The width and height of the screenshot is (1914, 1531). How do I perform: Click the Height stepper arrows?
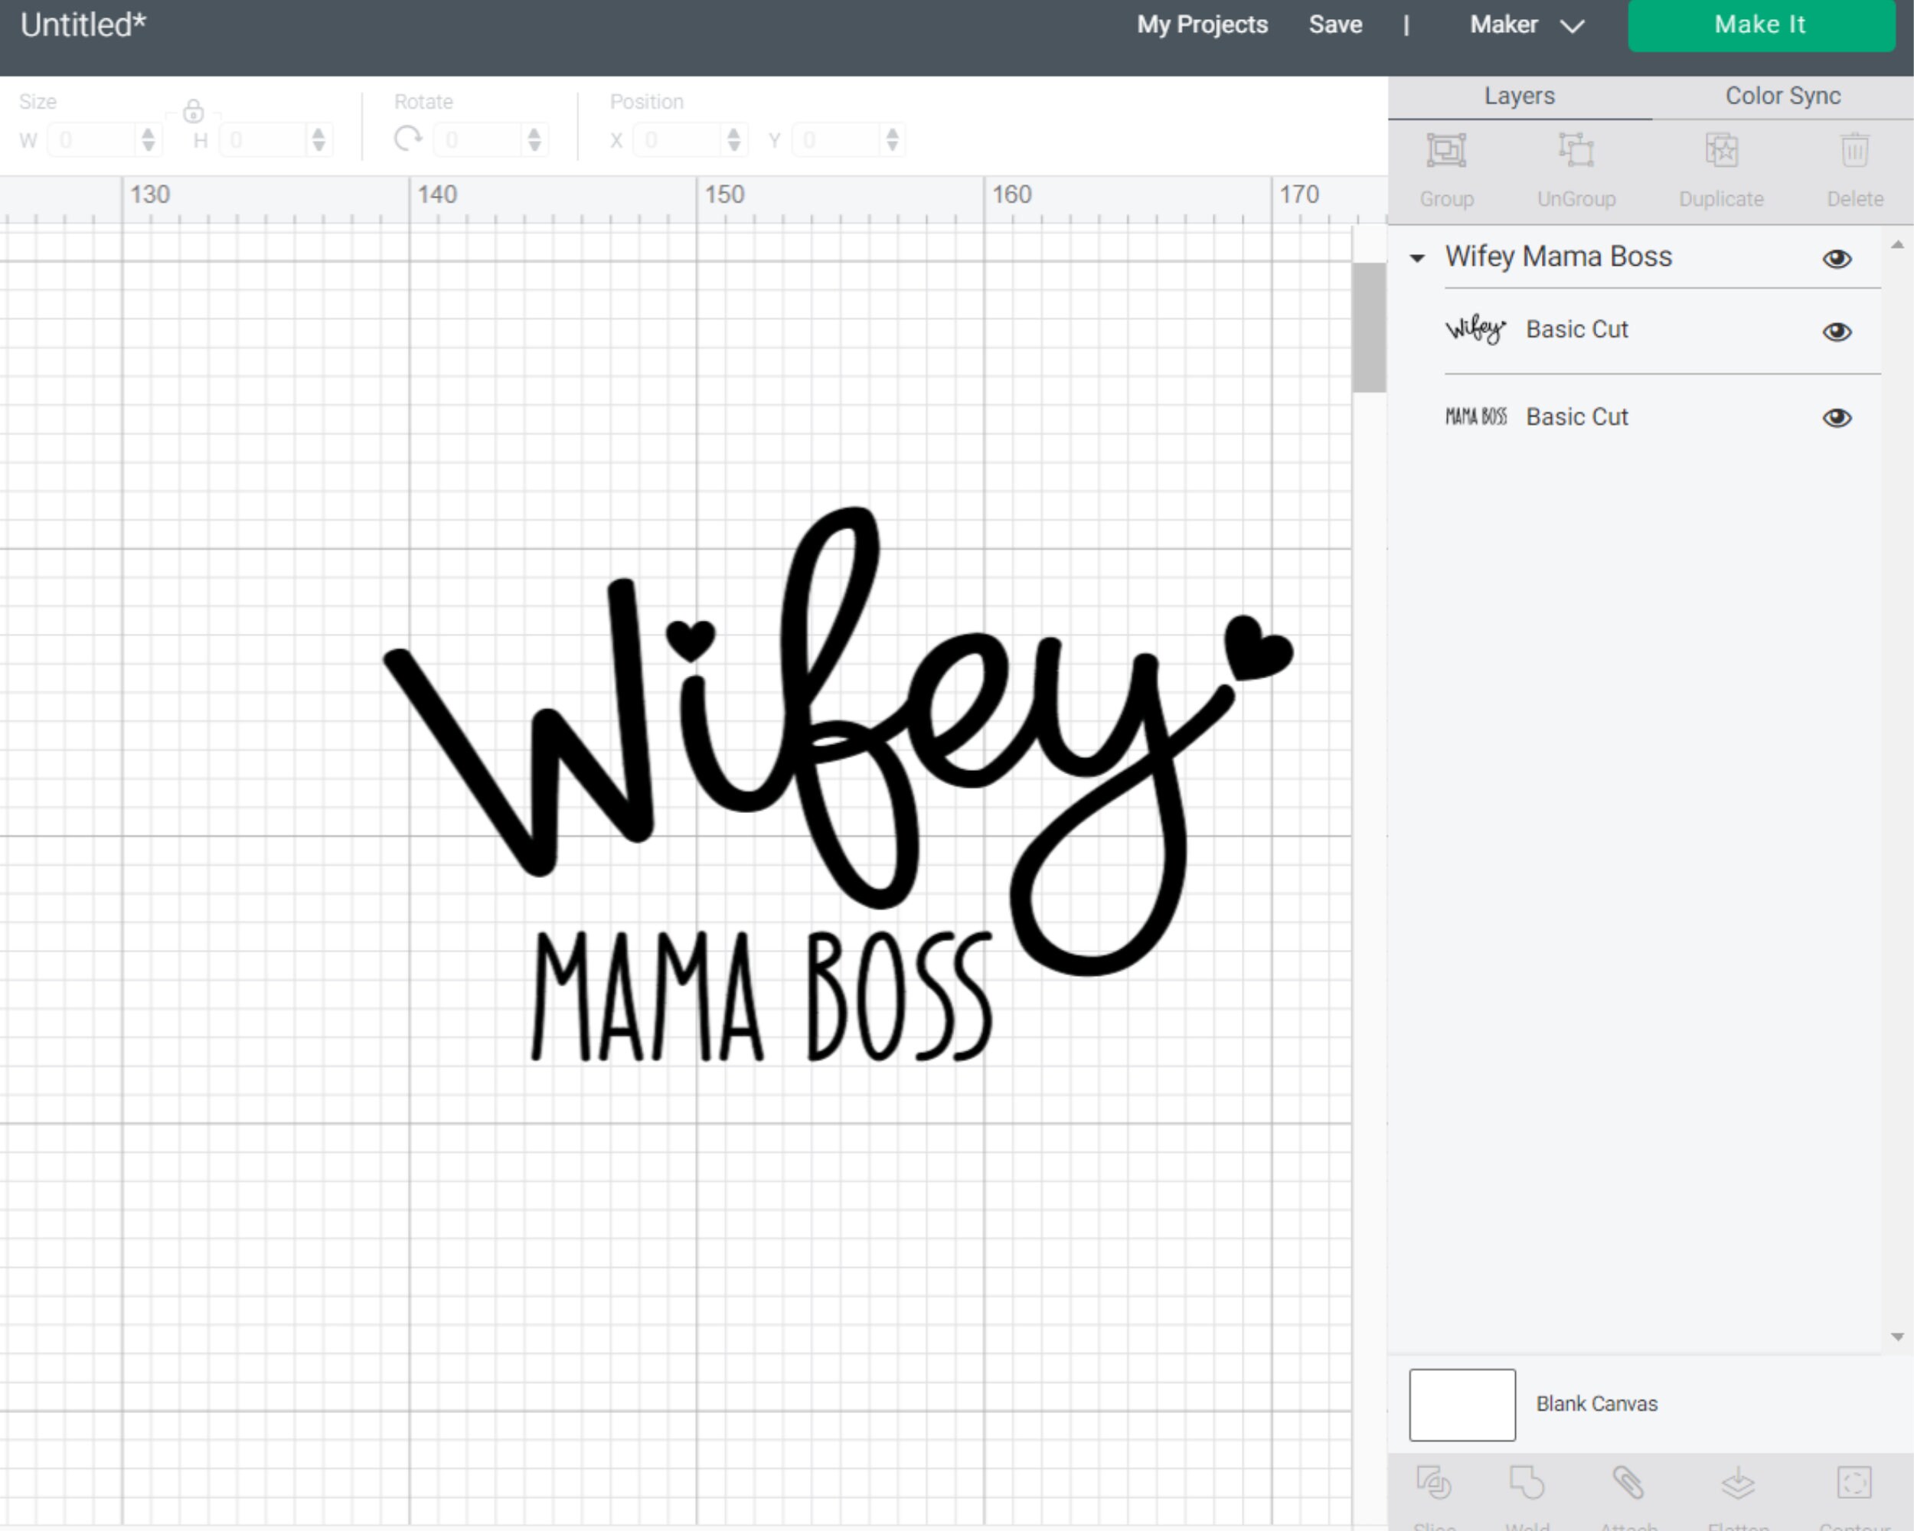tap(318, 139)
